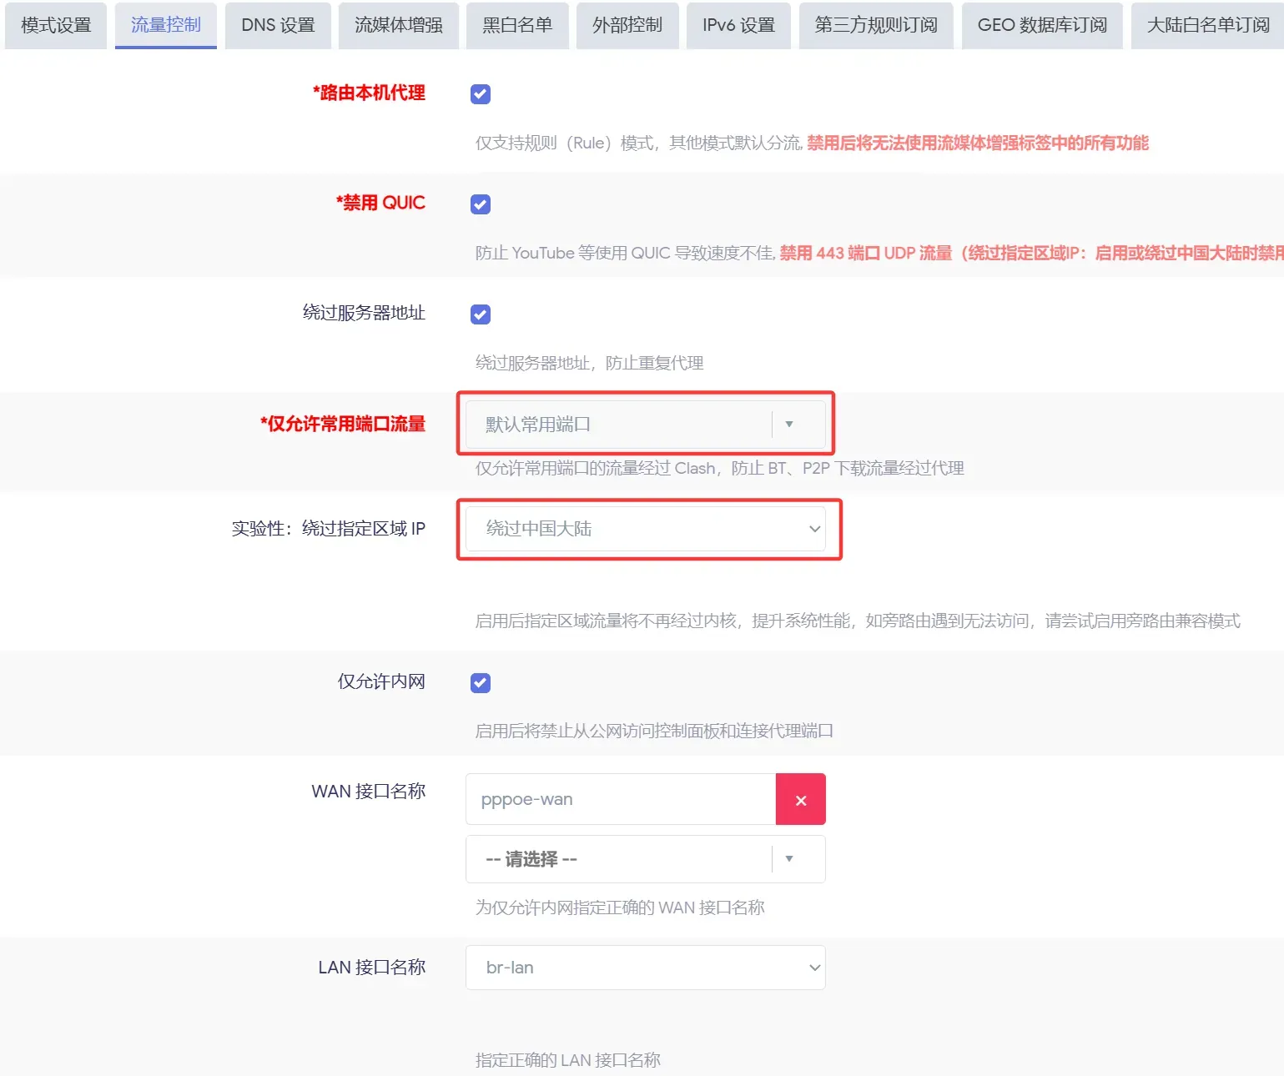Click the 实验性：绕过指定区域 IP label
This screenshot has width=1284, height=1076.
pos(329,529)
